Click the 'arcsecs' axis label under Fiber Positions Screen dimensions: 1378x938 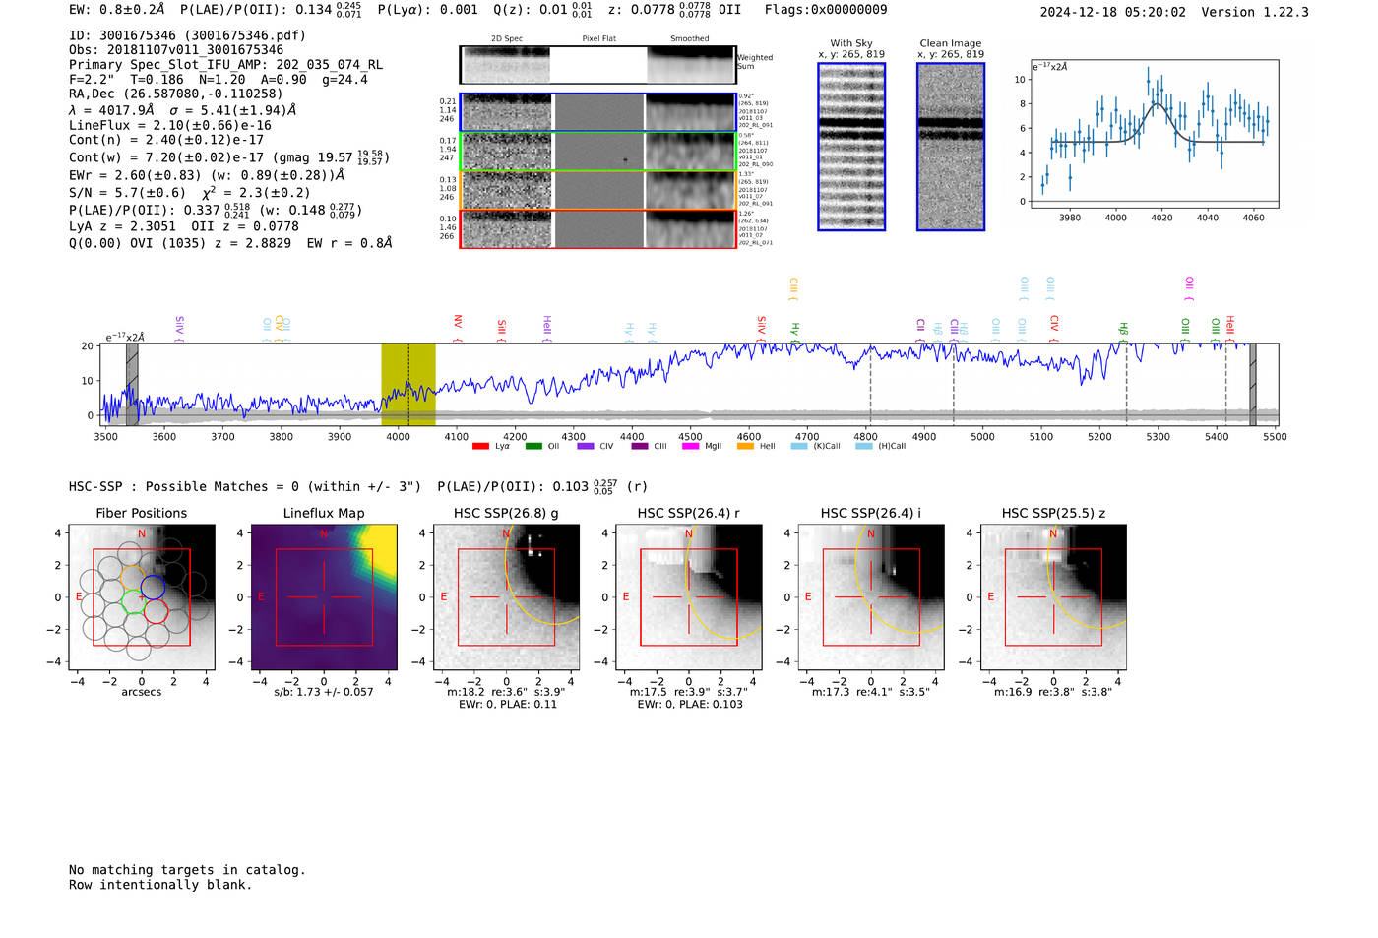[x=142, y=692]
